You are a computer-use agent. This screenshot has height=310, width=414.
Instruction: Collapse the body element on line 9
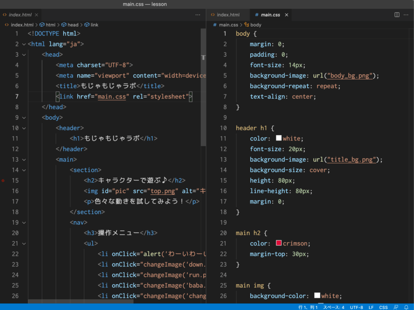click(24, 117)
